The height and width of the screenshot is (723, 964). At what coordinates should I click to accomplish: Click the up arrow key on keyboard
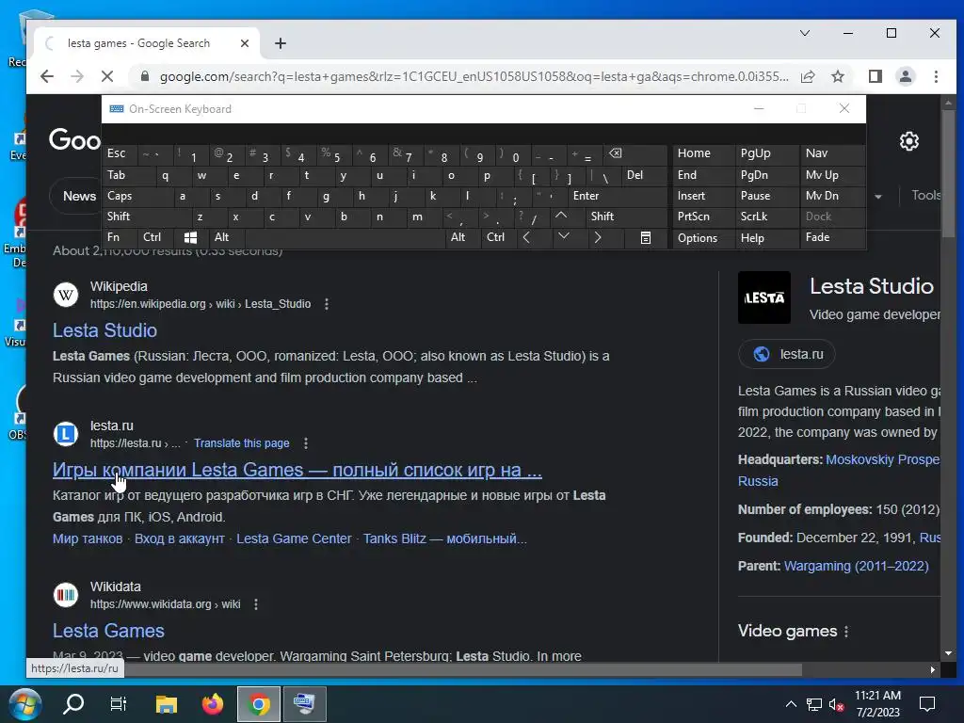561,216
